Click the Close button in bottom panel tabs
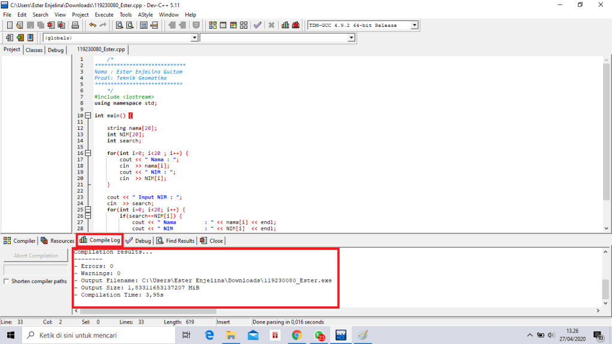Screen dimensions: 612x344 pyautogui.click(x=212, y=241)
